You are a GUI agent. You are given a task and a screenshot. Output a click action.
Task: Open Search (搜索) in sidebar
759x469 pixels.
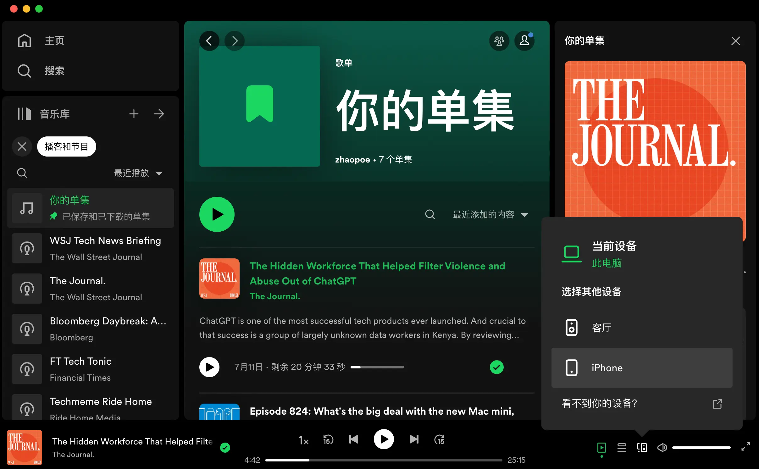41,71
